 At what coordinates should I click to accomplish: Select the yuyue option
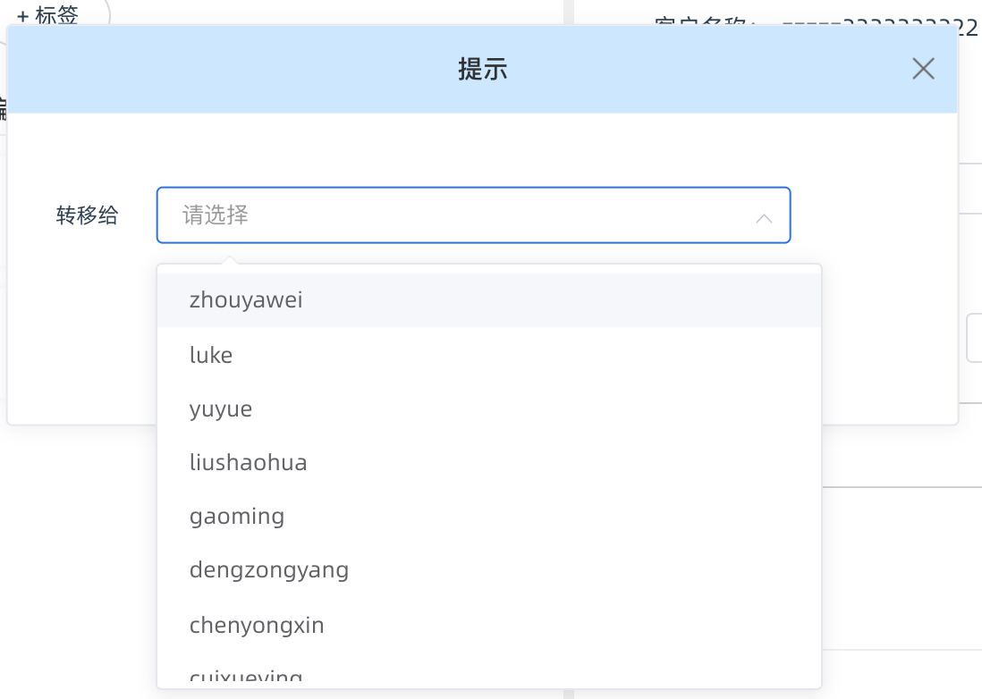coord(221,408)
